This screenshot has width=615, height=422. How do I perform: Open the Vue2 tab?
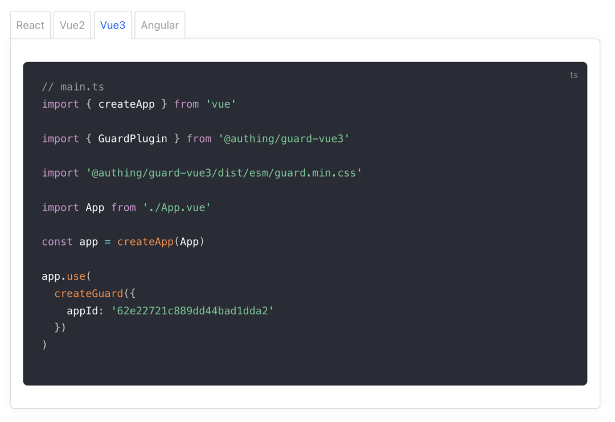pyautogui.click(x=72, y=25)
